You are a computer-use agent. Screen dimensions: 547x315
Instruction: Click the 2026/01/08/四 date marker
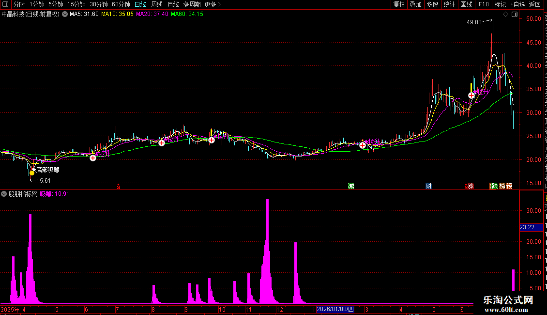[x=335, y=309]
